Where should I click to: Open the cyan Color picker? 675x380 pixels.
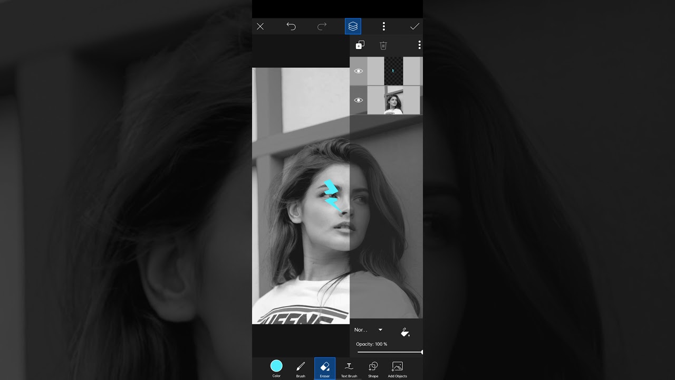pyautogui.click(x=276, y=368)
